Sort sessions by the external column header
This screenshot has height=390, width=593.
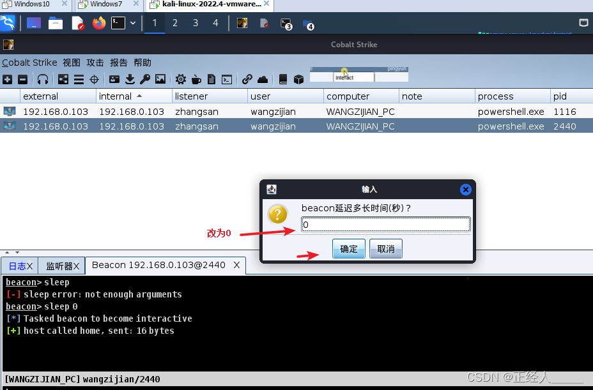(x=58, y=96)
